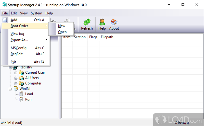Launch RegEdit from File menu
Viewport: 204px width, 126px height.
click(25, 54)
